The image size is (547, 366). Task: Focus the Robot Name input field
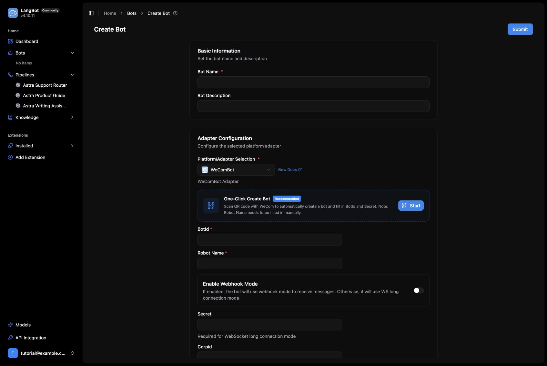(270, 264)
